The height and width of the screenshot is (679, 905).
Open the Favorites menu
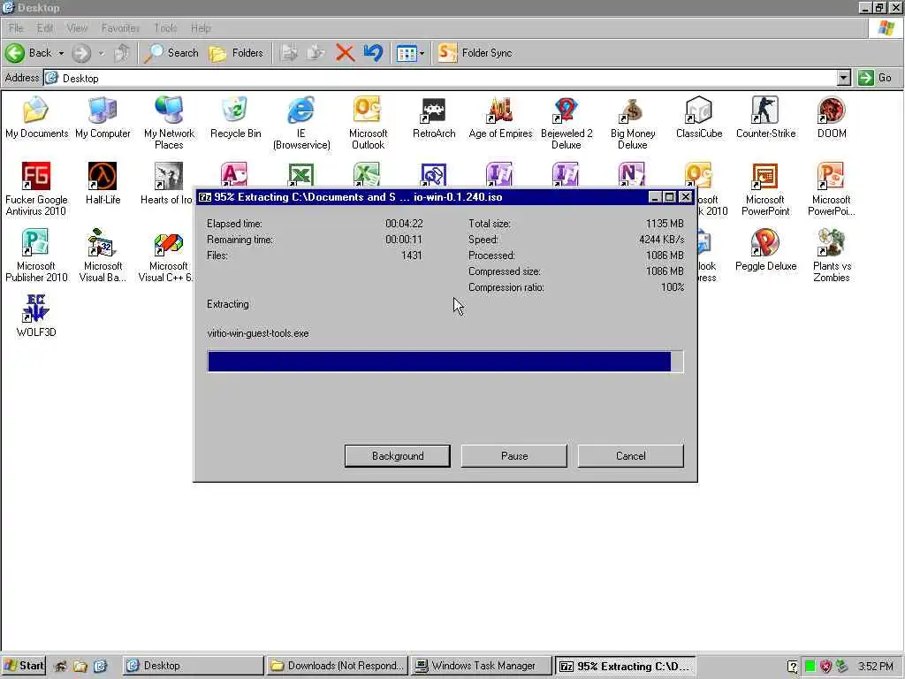tap(120, 27)
